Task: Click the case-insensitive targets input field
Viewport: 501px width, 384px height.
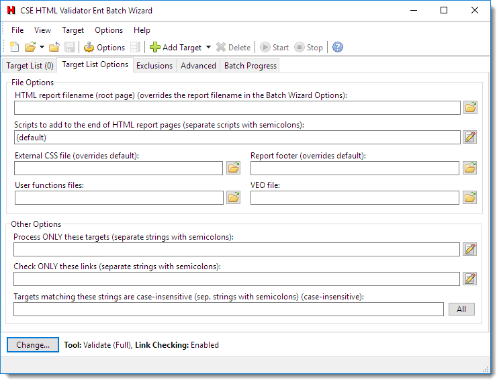Action: [x=228, y=309]
